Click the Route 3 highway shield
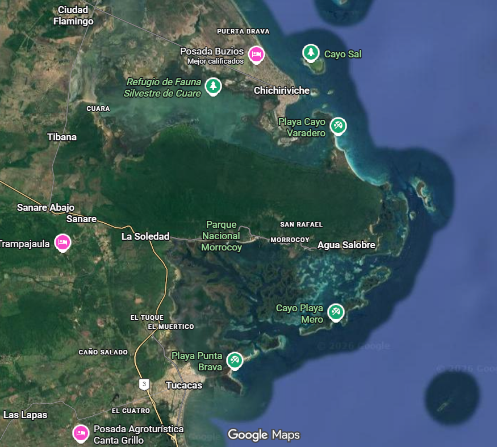This screenshot has height=447, width=497. pyautogui.click(x=144, y=385)
